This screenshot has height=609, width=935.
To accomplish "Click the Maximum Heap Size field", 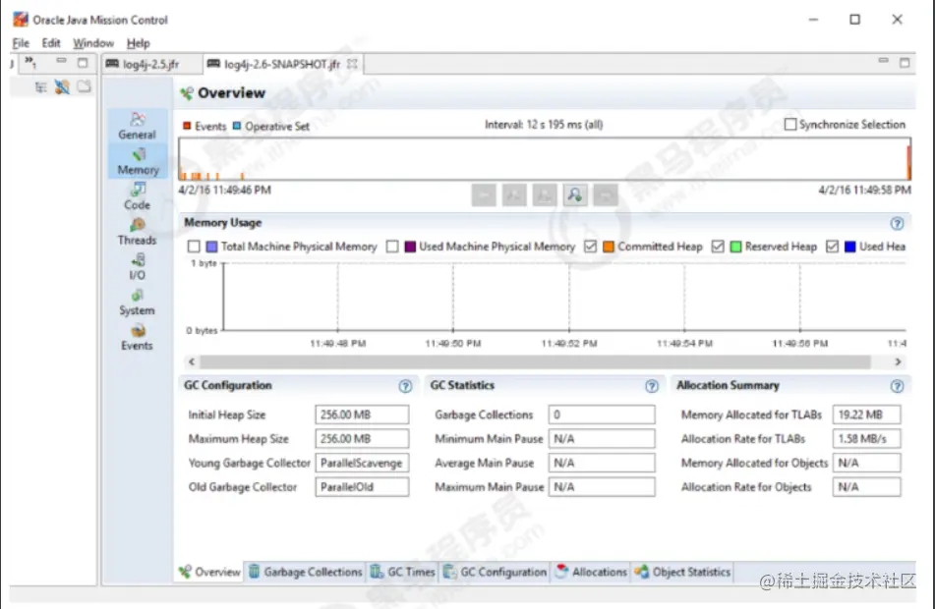I will pyautogui.click(x=362, y=438).
